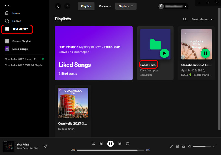Click the Liked Songs sidebar label
221x155 pixels.
(x=20, y=49)
